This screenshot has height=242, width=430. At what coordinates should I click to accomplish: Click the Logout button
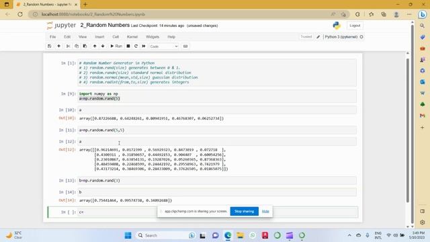pyautogui.click(x=355, y=26)
